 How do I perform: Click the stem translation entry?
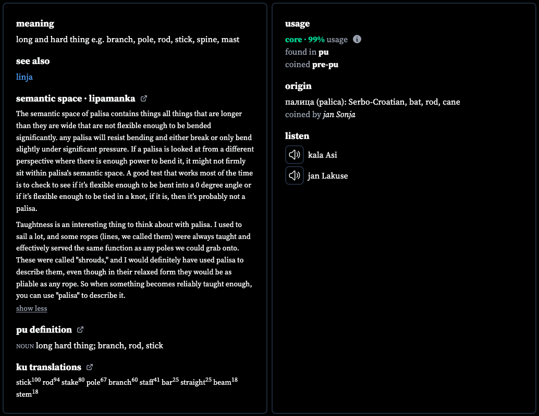click(x=27, y=393)
